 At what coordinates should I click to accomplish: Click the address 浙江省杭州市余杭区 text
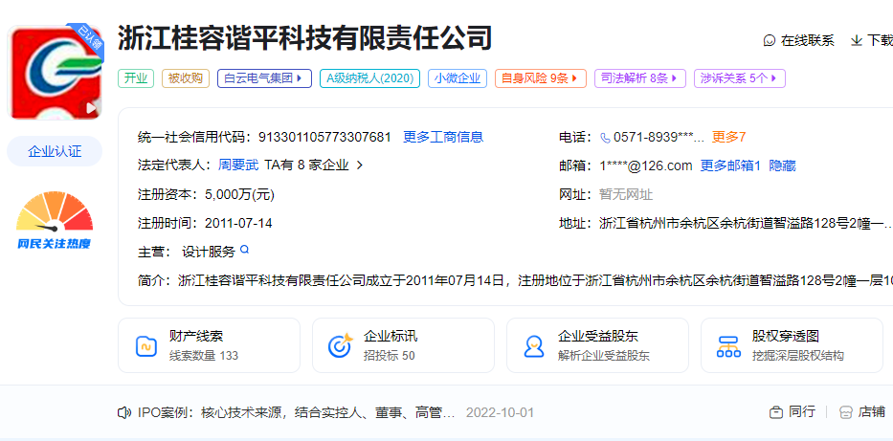746,223
